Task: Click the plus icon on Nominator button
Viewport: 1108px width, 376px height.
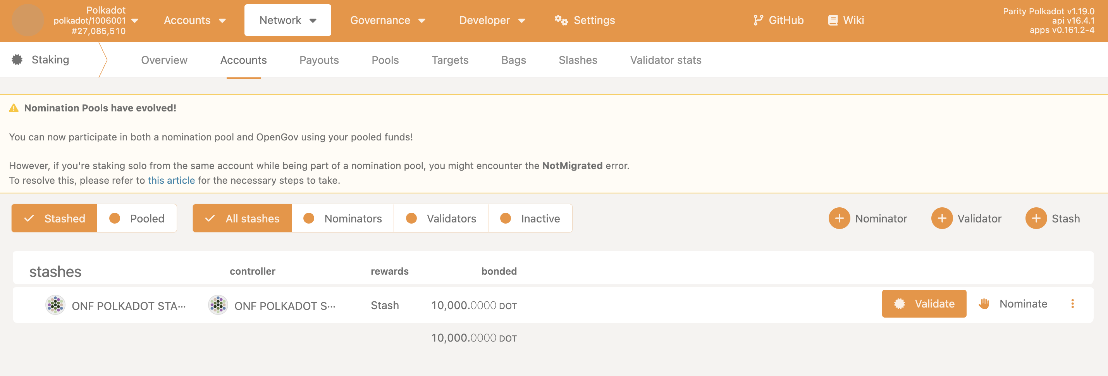Action: pyautogui.click(x=840, y=218)
